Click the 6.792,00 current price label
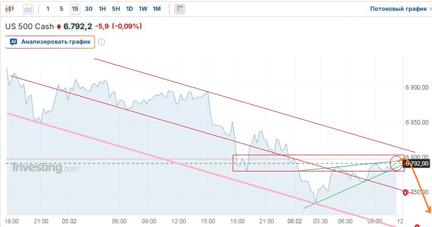The image size is (432, 227). (x=417, y=163)
